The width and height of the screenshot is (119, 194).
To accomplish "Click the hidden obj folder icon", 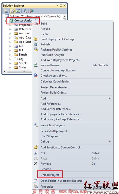I will pyautogui.click(x=16, y=59).
